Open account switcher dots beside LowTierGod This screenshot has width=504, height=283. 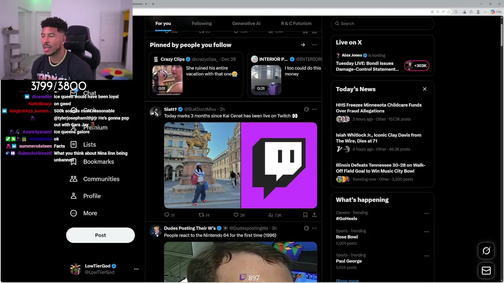click(x=136, y=269)
